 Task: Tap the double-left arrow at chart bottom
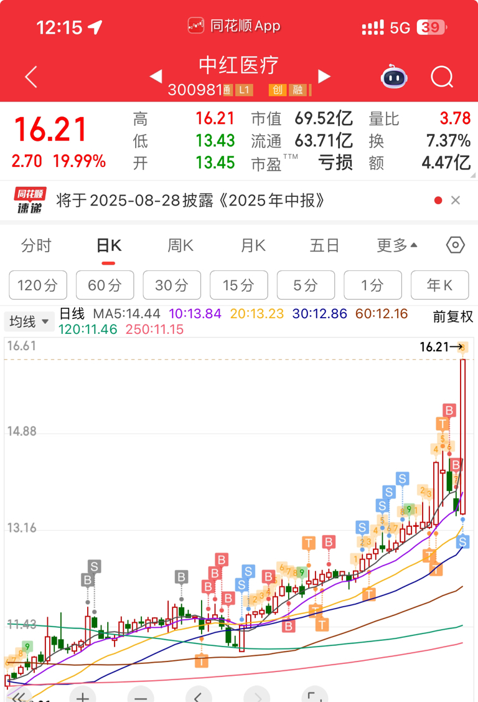point(19,696)
